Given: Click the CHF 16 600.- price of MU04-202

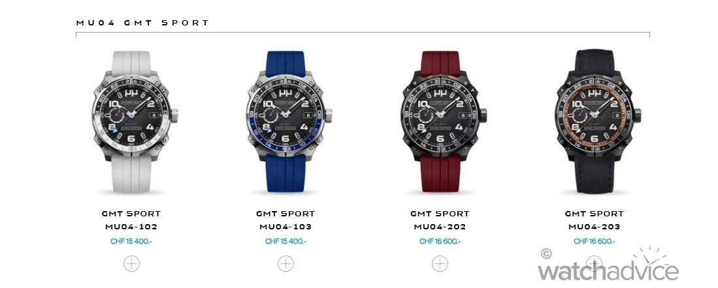Looking at the screenshot, I should (x=440, y=242).
